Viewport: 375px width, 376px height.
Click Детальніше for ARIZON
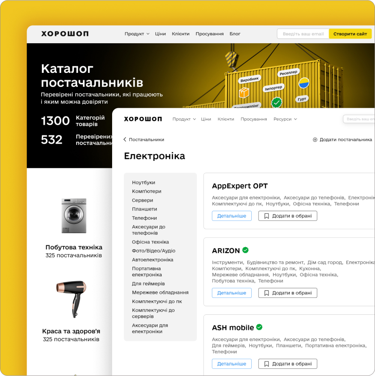231,293
